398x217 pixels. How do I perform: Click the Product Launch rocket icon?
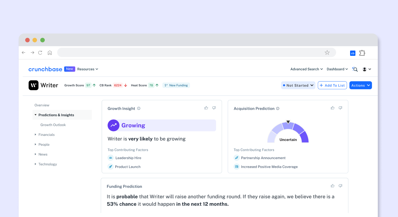[110, 166]
